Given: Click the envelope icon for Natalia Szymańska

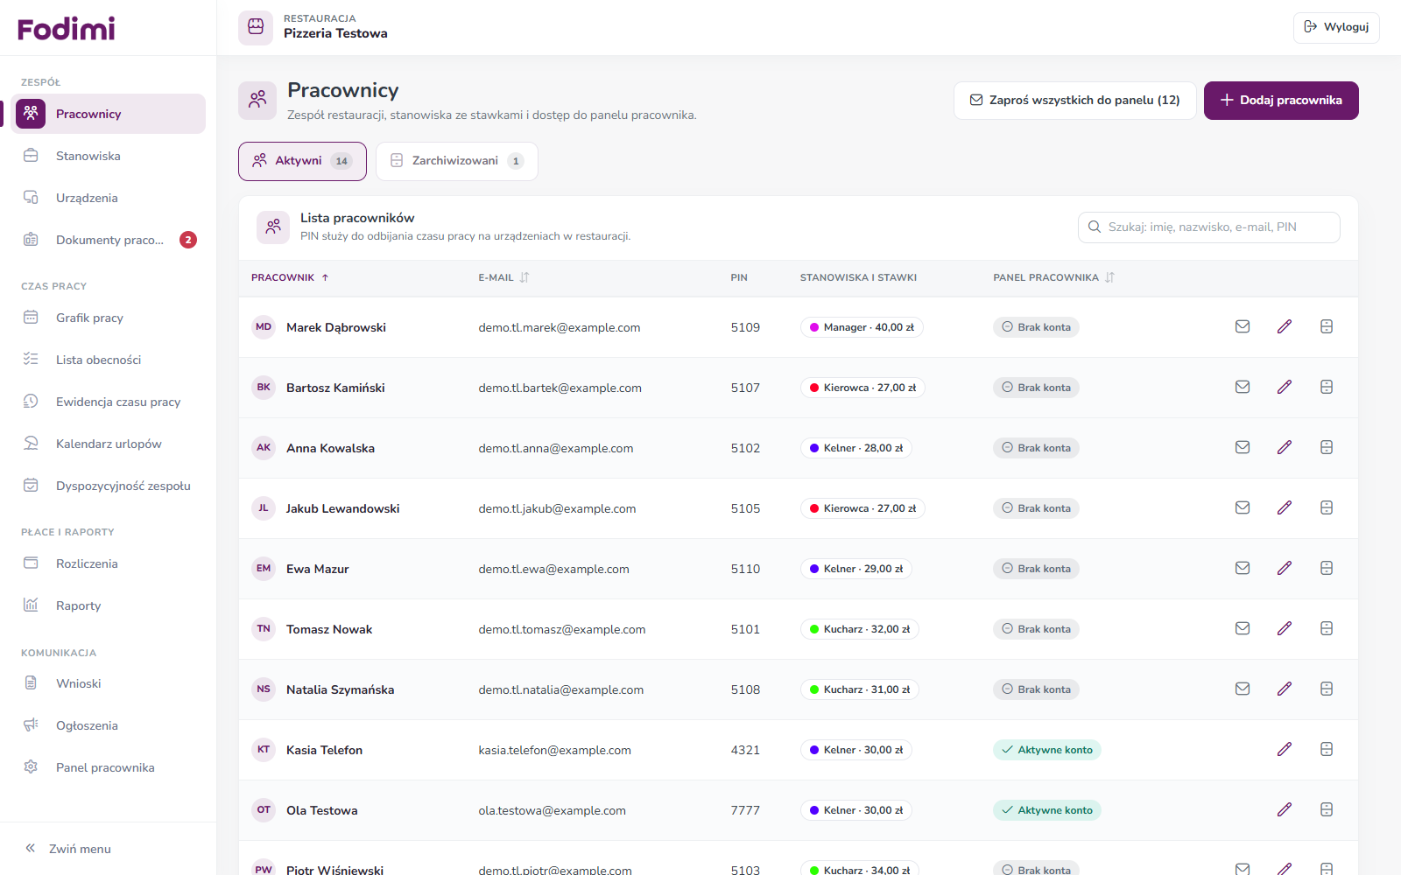Looking at the screenshot, I should tap(1243, 689).
